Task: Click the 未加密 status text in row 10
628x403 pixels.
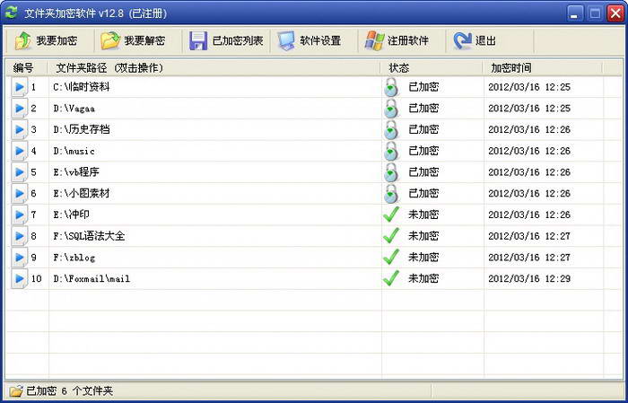Action: click(x=423, y=278)
